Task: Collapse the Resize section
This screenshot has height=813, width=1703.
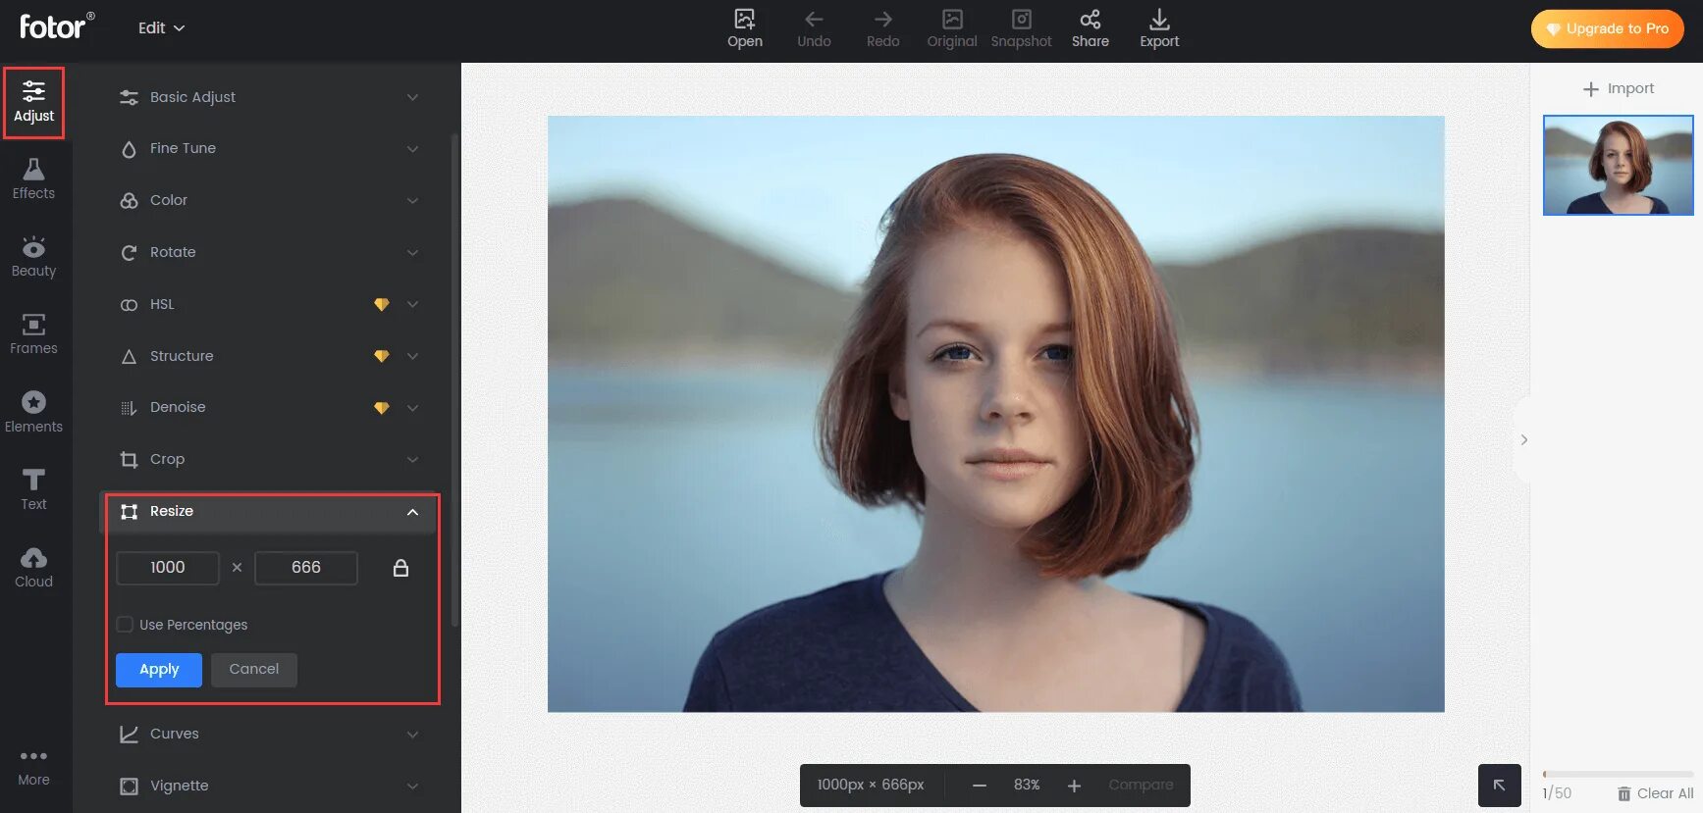Action: tap(412, 512)
